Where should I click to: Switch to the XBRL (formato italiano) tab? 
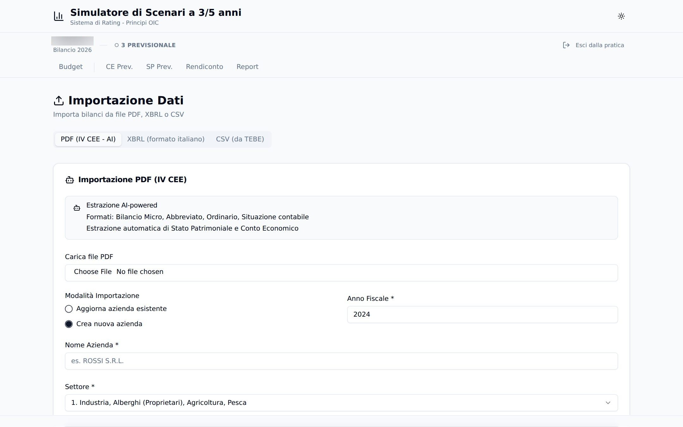coord(166,139)
